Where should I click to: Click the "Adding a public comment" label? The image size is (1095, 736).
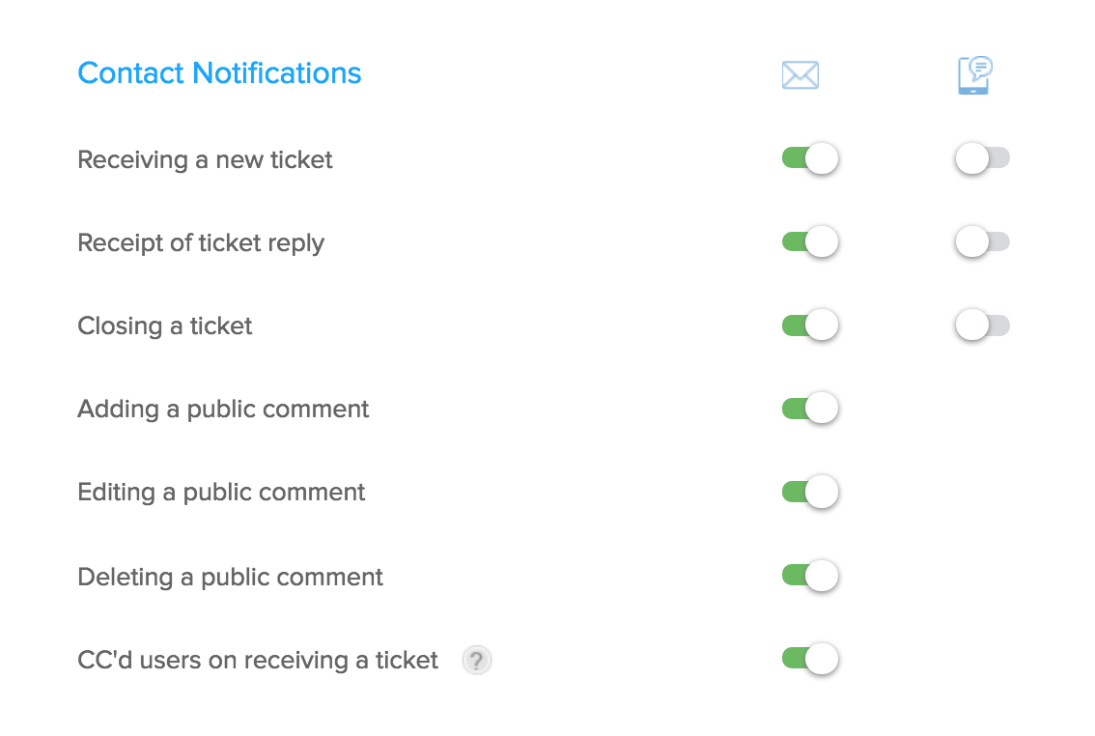click(223, 410)
